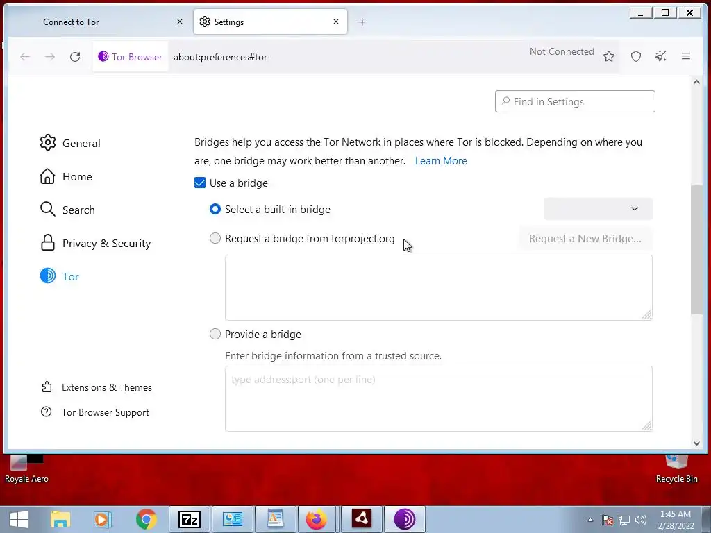
Task: Focus the Find in Settings search box
Action: (575, 101)
